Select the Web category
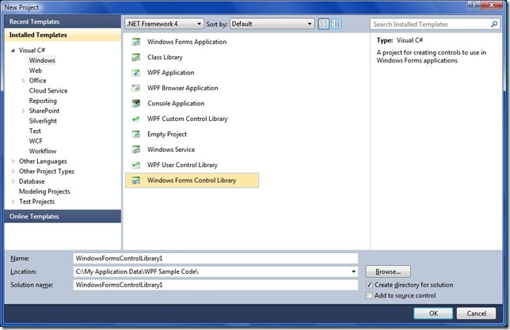This screenshot has height=330, width=510. pyautogui.click(x=36, y=70)
